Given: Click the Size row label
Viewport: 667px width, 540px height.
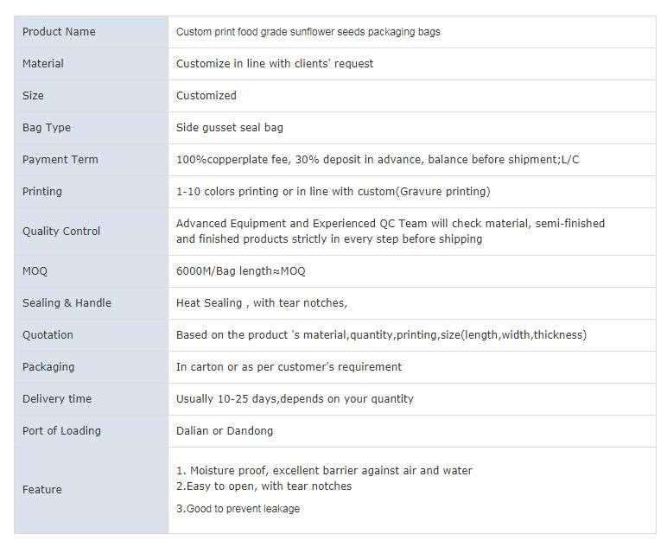Looking at the screenshot, I should point(33,96).
